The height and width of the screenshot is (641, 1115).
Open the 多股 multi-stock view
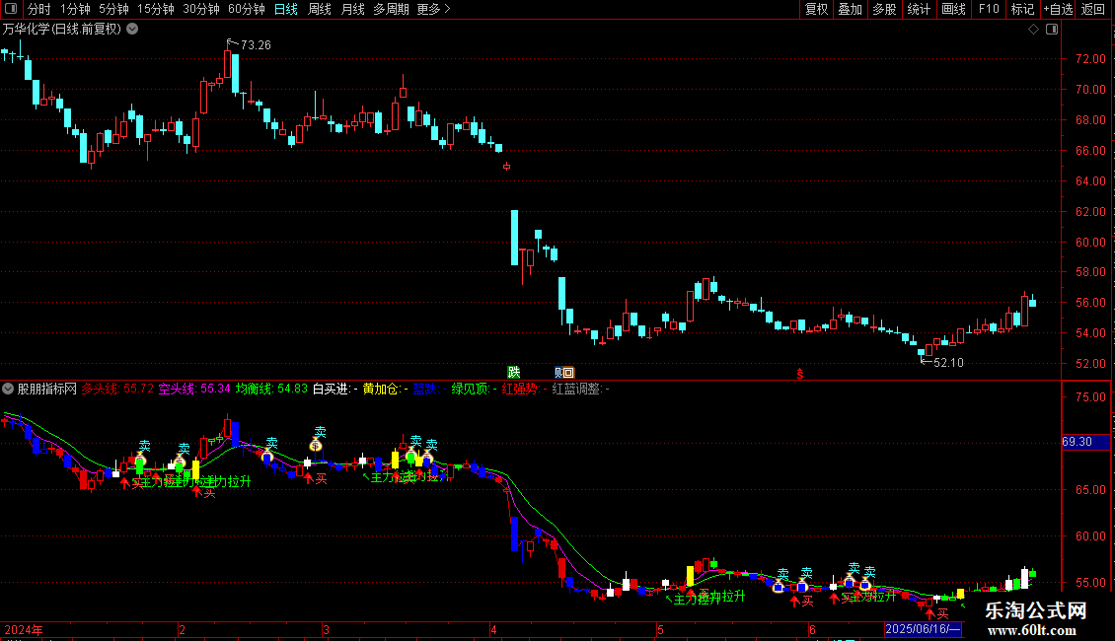[x=884, y=9]
